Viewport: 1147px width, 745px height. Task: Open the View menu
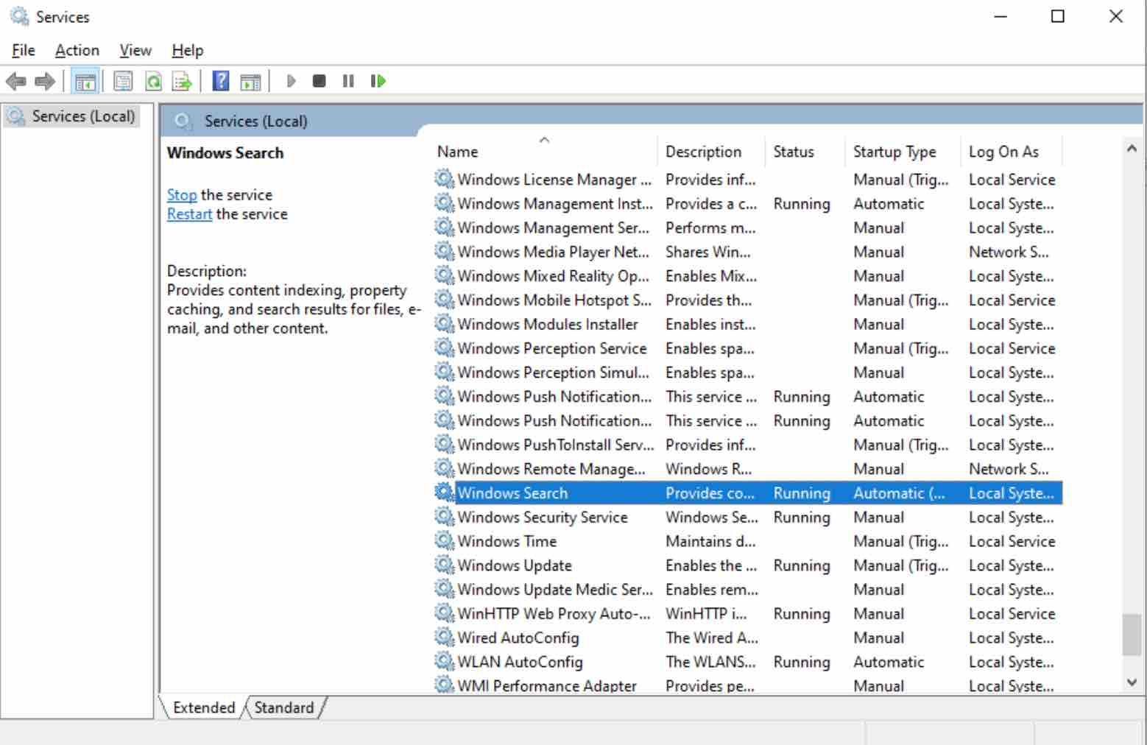135,50
